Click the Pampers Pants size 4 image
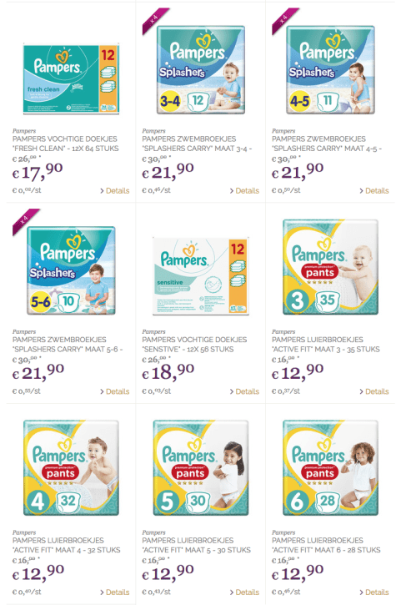This screenshot has height=605, width=396. click(71, 467)
